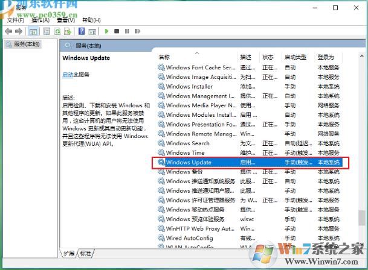Select Windows Presentation Foundation service

coord(249,124)
